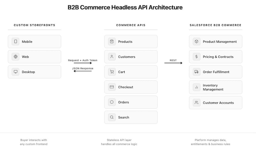Click the Customer Accounts users icon
Image resolution: width=256 pixels, height=152 pixels.
coord(196,103)
